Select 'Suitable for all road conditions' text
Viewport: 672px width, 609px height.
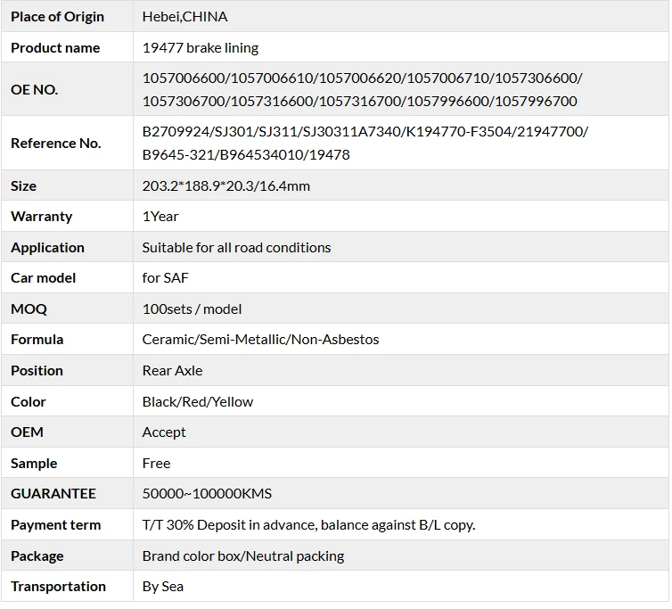click(236, 248)
